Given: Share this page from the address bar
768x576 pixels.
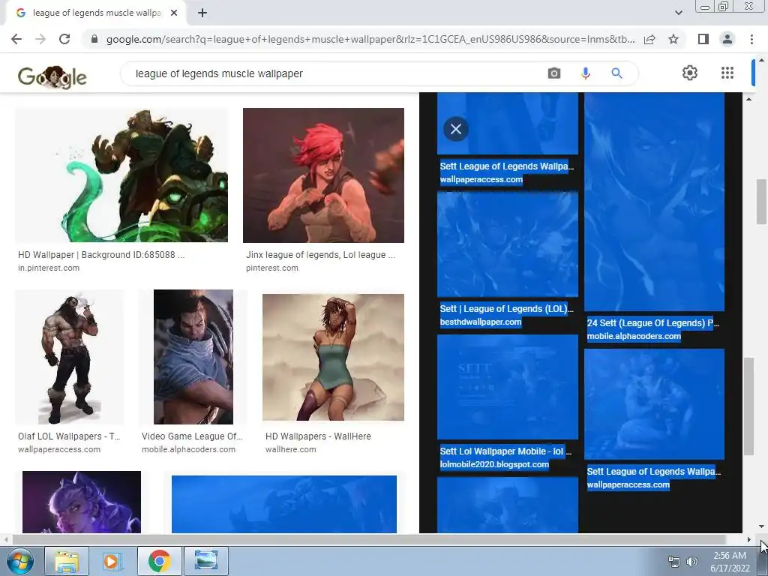Looking at the screenshot, I should [649, 39].
